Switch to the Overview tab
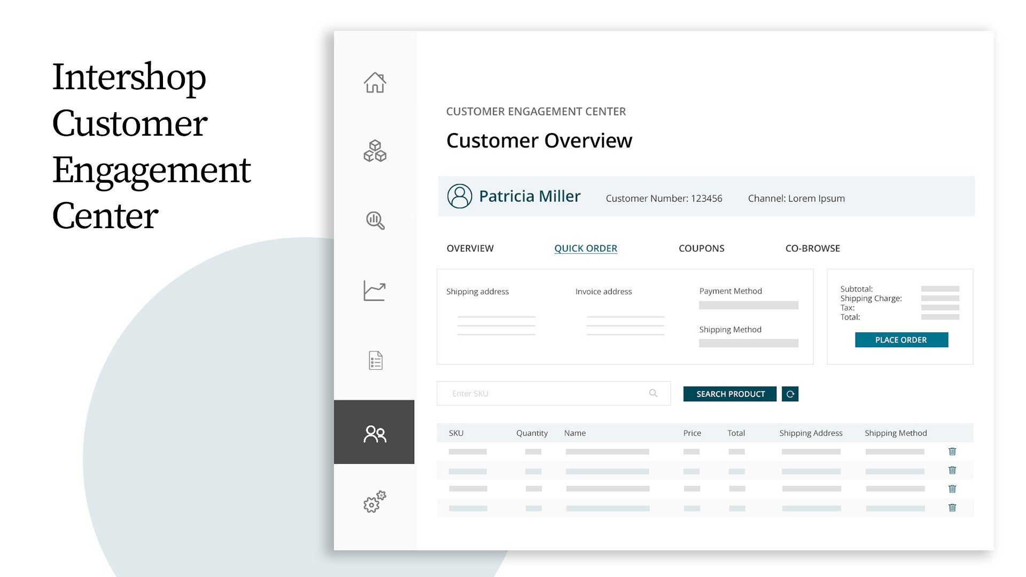The height and width of the screenshot is (577, 1026). [x=470, y=248]
